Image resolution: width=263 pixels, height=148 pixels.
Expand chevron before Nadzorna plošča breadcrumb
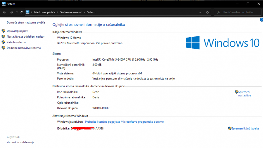click(32, 12)
